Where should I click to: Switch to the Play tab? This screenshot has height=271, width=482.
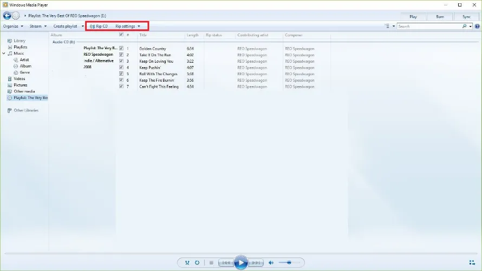click(413, 17)
